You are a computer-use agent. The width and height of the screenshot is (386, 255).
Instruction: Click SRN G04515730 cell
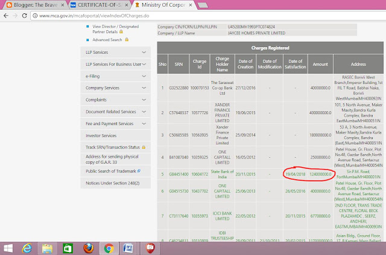[179, 191]
